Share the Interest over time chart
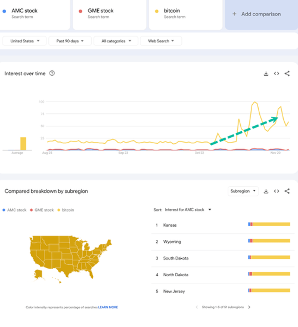Viewport: 298px width, 327px height. (x=287, y=74)
